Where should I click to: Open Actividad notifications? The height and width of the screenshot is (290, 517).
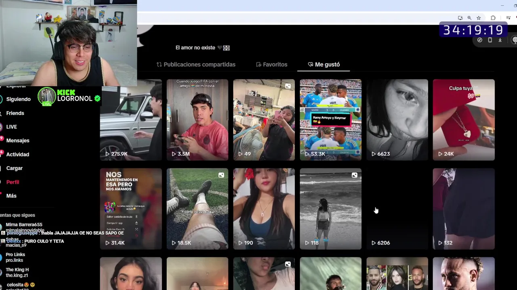[17, 154]
